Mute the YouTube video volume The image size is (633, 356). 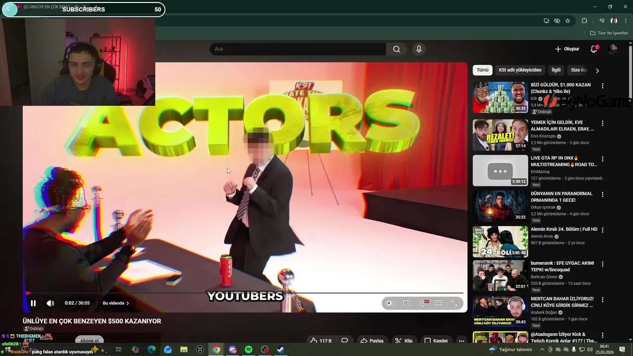click(x=50, y=303)
